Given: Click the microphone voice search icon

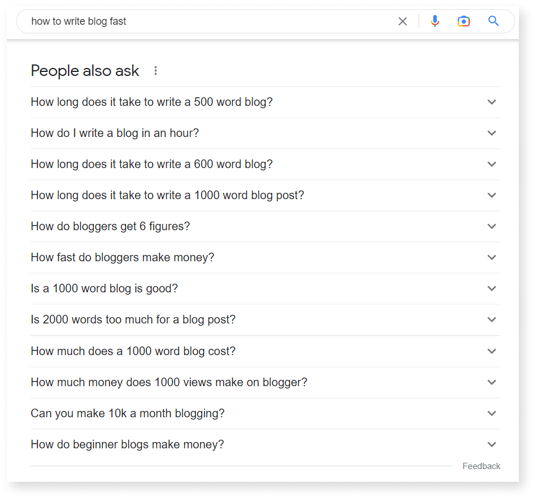Looking at the screenshot, I should point(435,21).
